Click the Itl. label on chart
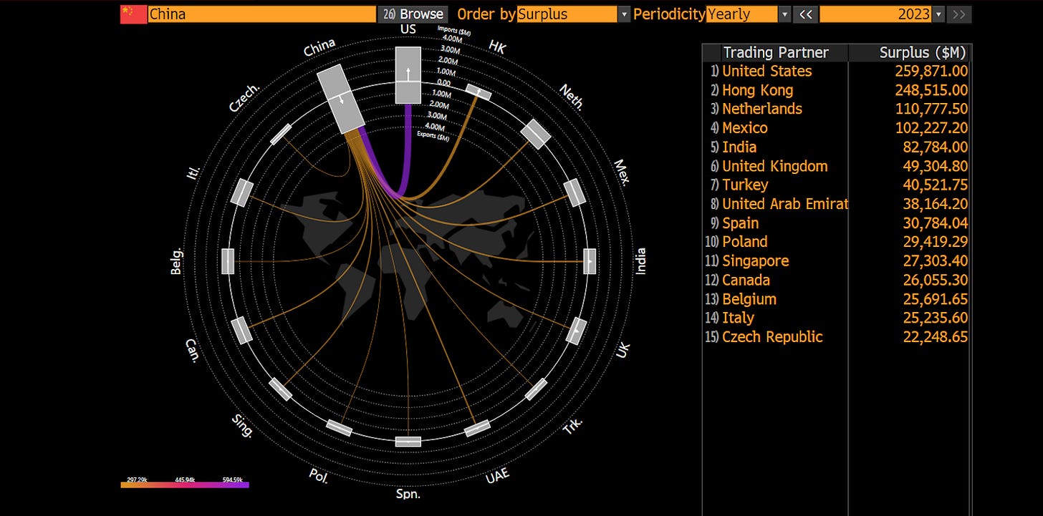This screenshot has width=1043, height=516. click(193, 172)
